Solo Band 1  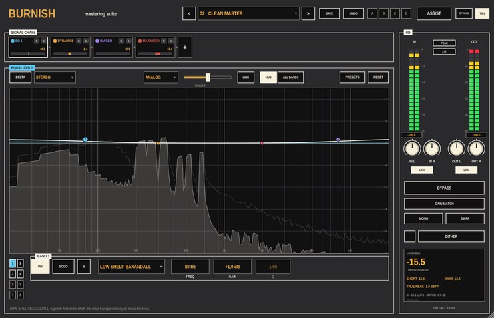click(x=63, y=267)
